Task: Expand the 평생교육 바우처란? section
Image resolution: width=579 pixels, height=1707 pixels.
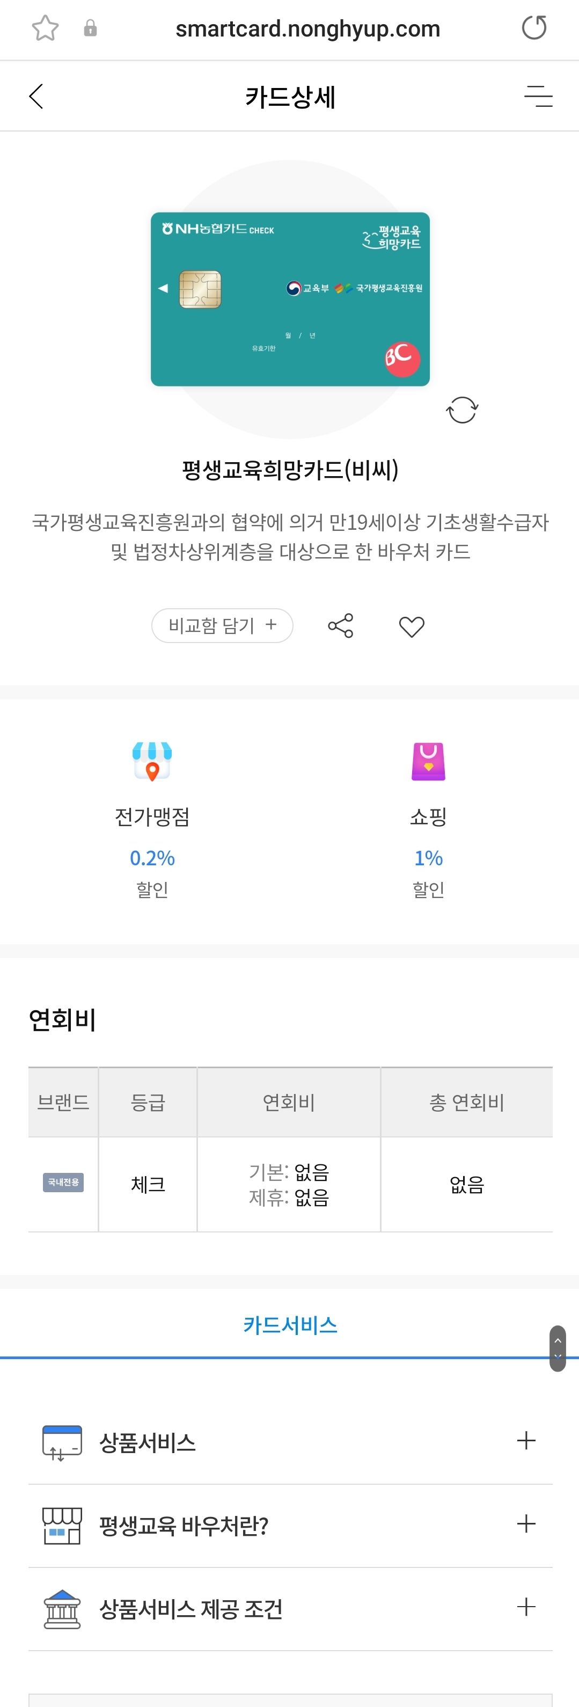Action: (x=526, y=1523)
